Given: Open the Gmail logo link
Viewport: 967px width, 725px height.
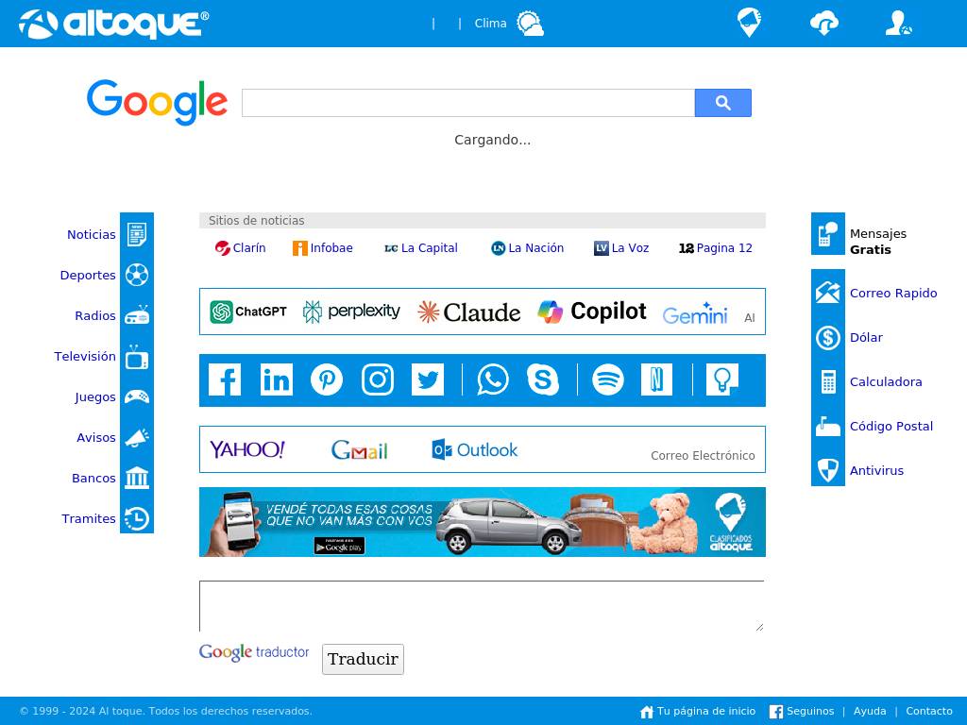Looking at the screenshot, I should pyautogui.click(x=360, y=450).
